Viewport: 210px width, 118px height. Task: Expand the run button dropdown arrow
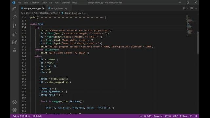coord(187,8)
